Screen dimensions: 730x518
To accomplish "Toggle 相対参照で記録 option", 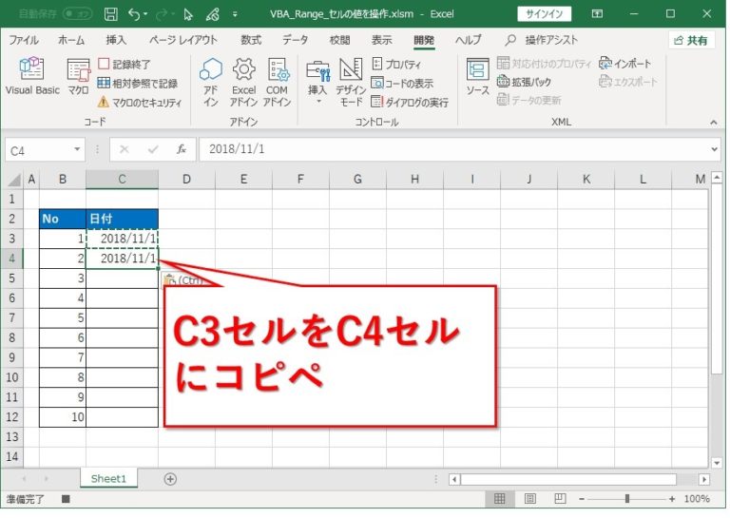I will [x=137, y=83].
